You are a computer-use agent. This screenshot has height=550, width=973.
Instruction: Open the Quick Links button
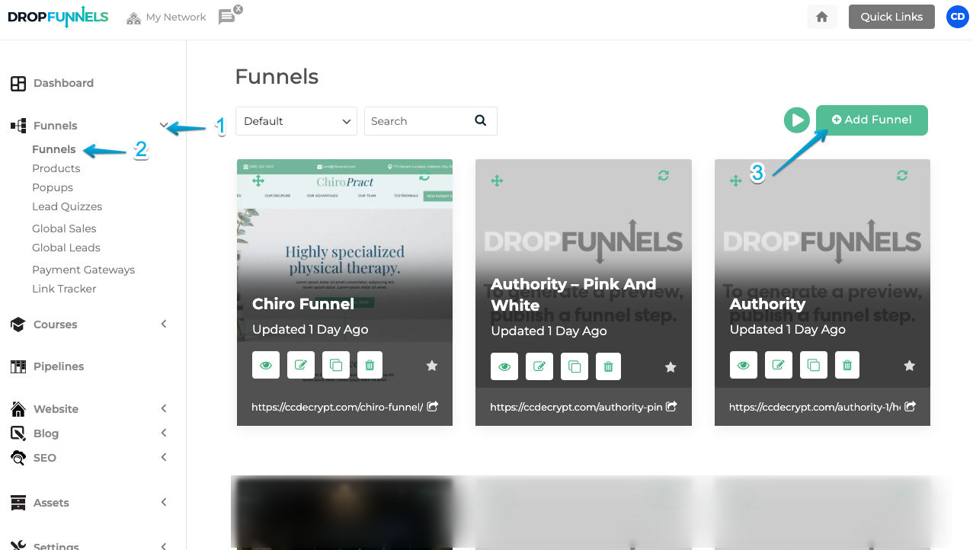[891, 17]
